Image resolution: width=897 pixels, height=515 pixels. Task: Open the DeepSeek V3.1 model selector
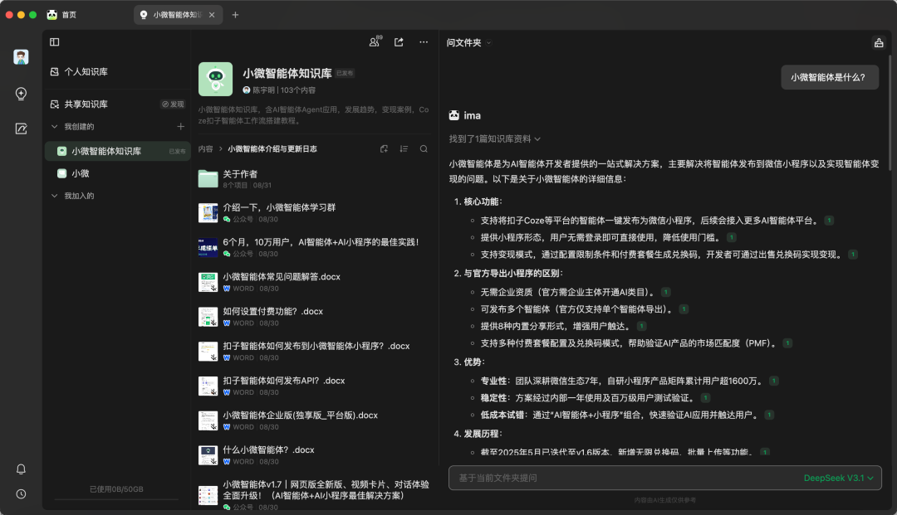839,478
